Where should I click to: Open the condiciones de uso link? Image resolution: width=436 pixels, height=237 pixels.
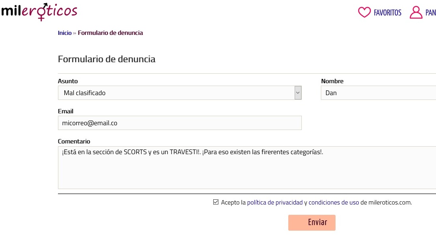[x=334, y=203]
